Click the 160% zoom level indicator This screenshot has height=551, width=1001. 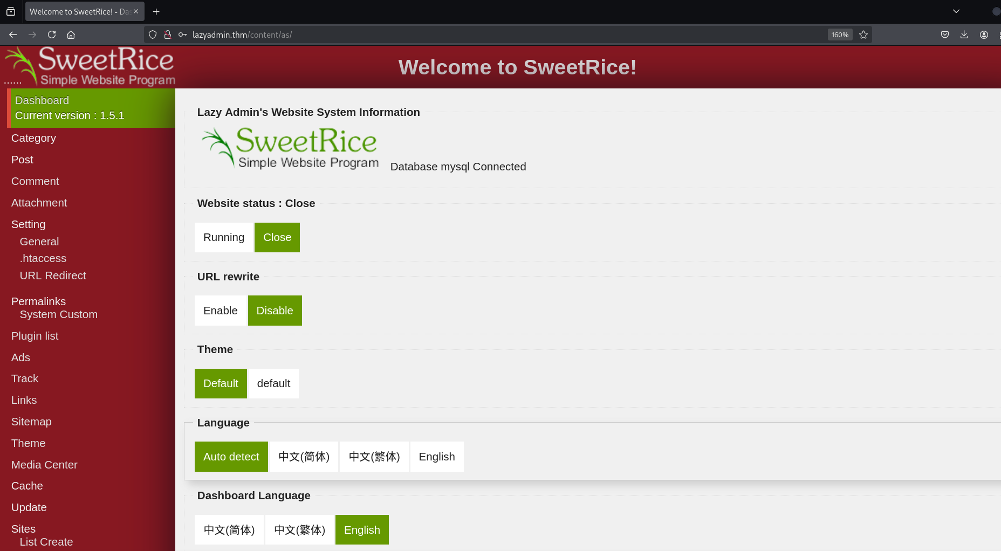(840, 35)
